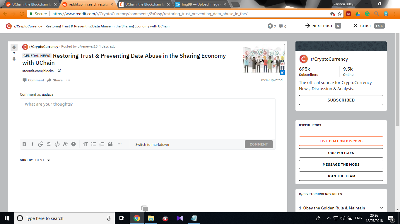Go back to the previous page
The width and height of the screenshot is (400, 224).
coord(5,14)
